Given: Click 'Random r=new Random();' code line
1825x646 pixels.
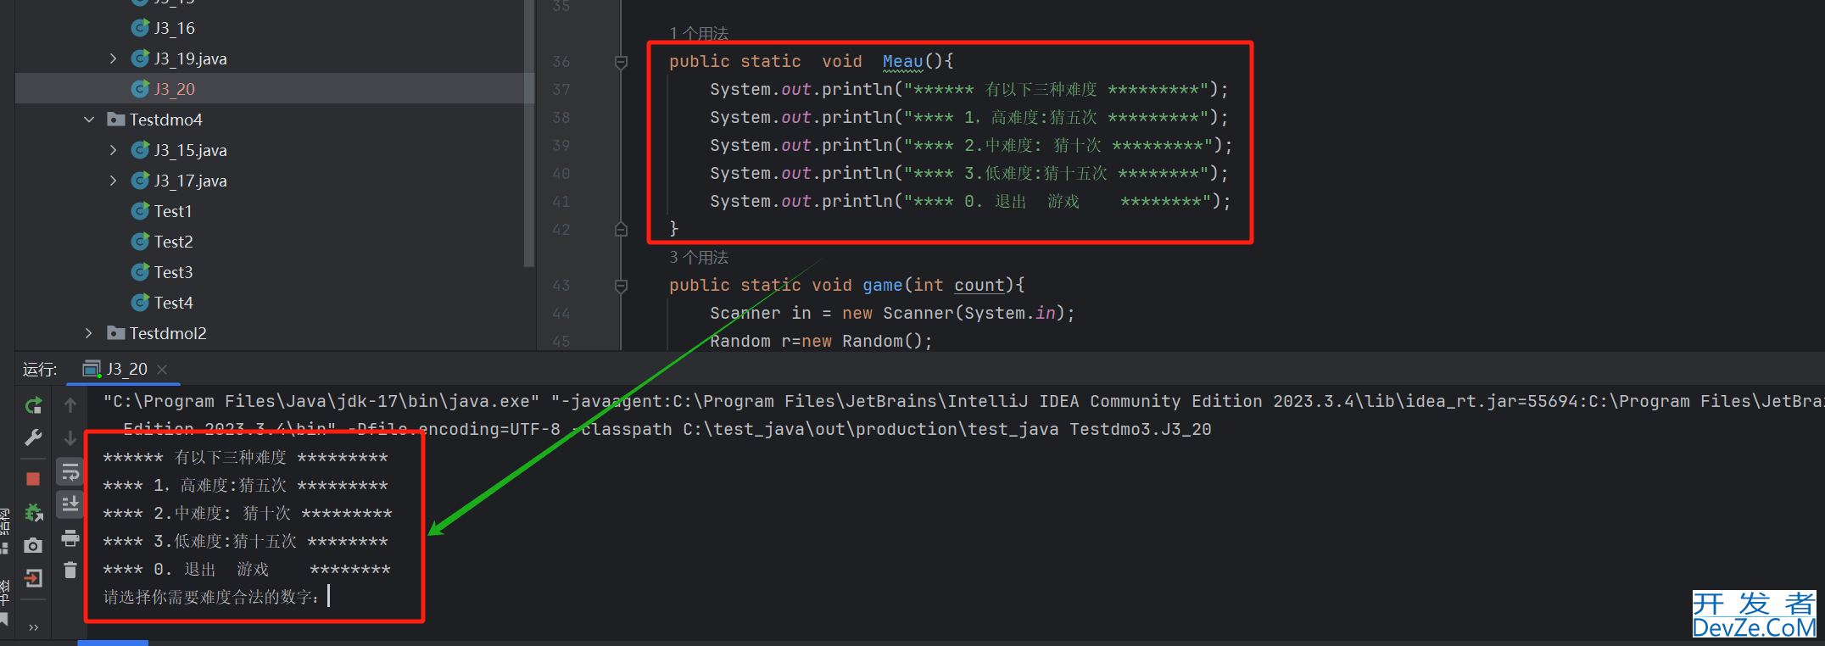Looking at the screenshot, I should tap(821, 341).
